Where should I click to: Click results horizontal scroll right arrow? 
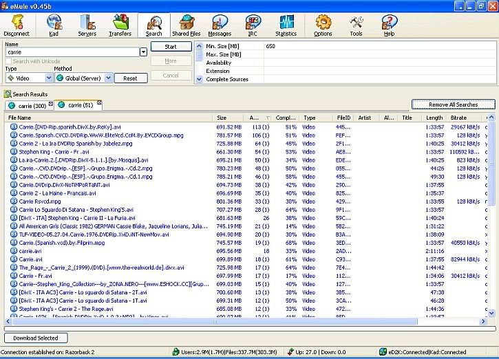tap(483, 321)
